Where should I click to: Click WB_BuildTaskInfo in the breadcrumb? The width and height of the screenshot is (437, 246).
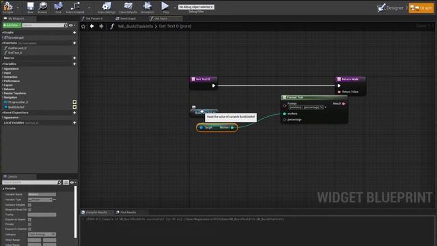tap(135, 26)
